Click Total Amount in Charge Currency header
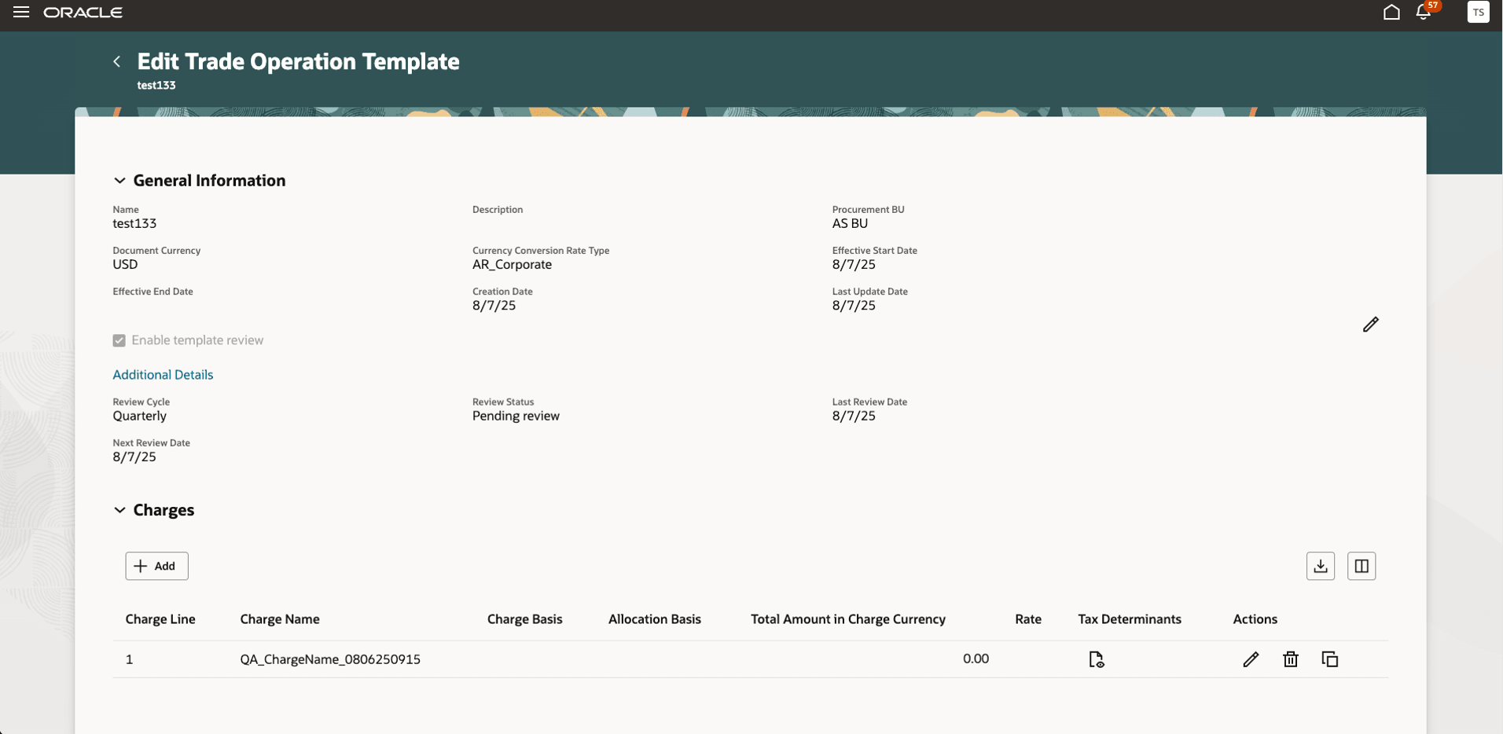The image size is (1503, 734). [847, 619]
